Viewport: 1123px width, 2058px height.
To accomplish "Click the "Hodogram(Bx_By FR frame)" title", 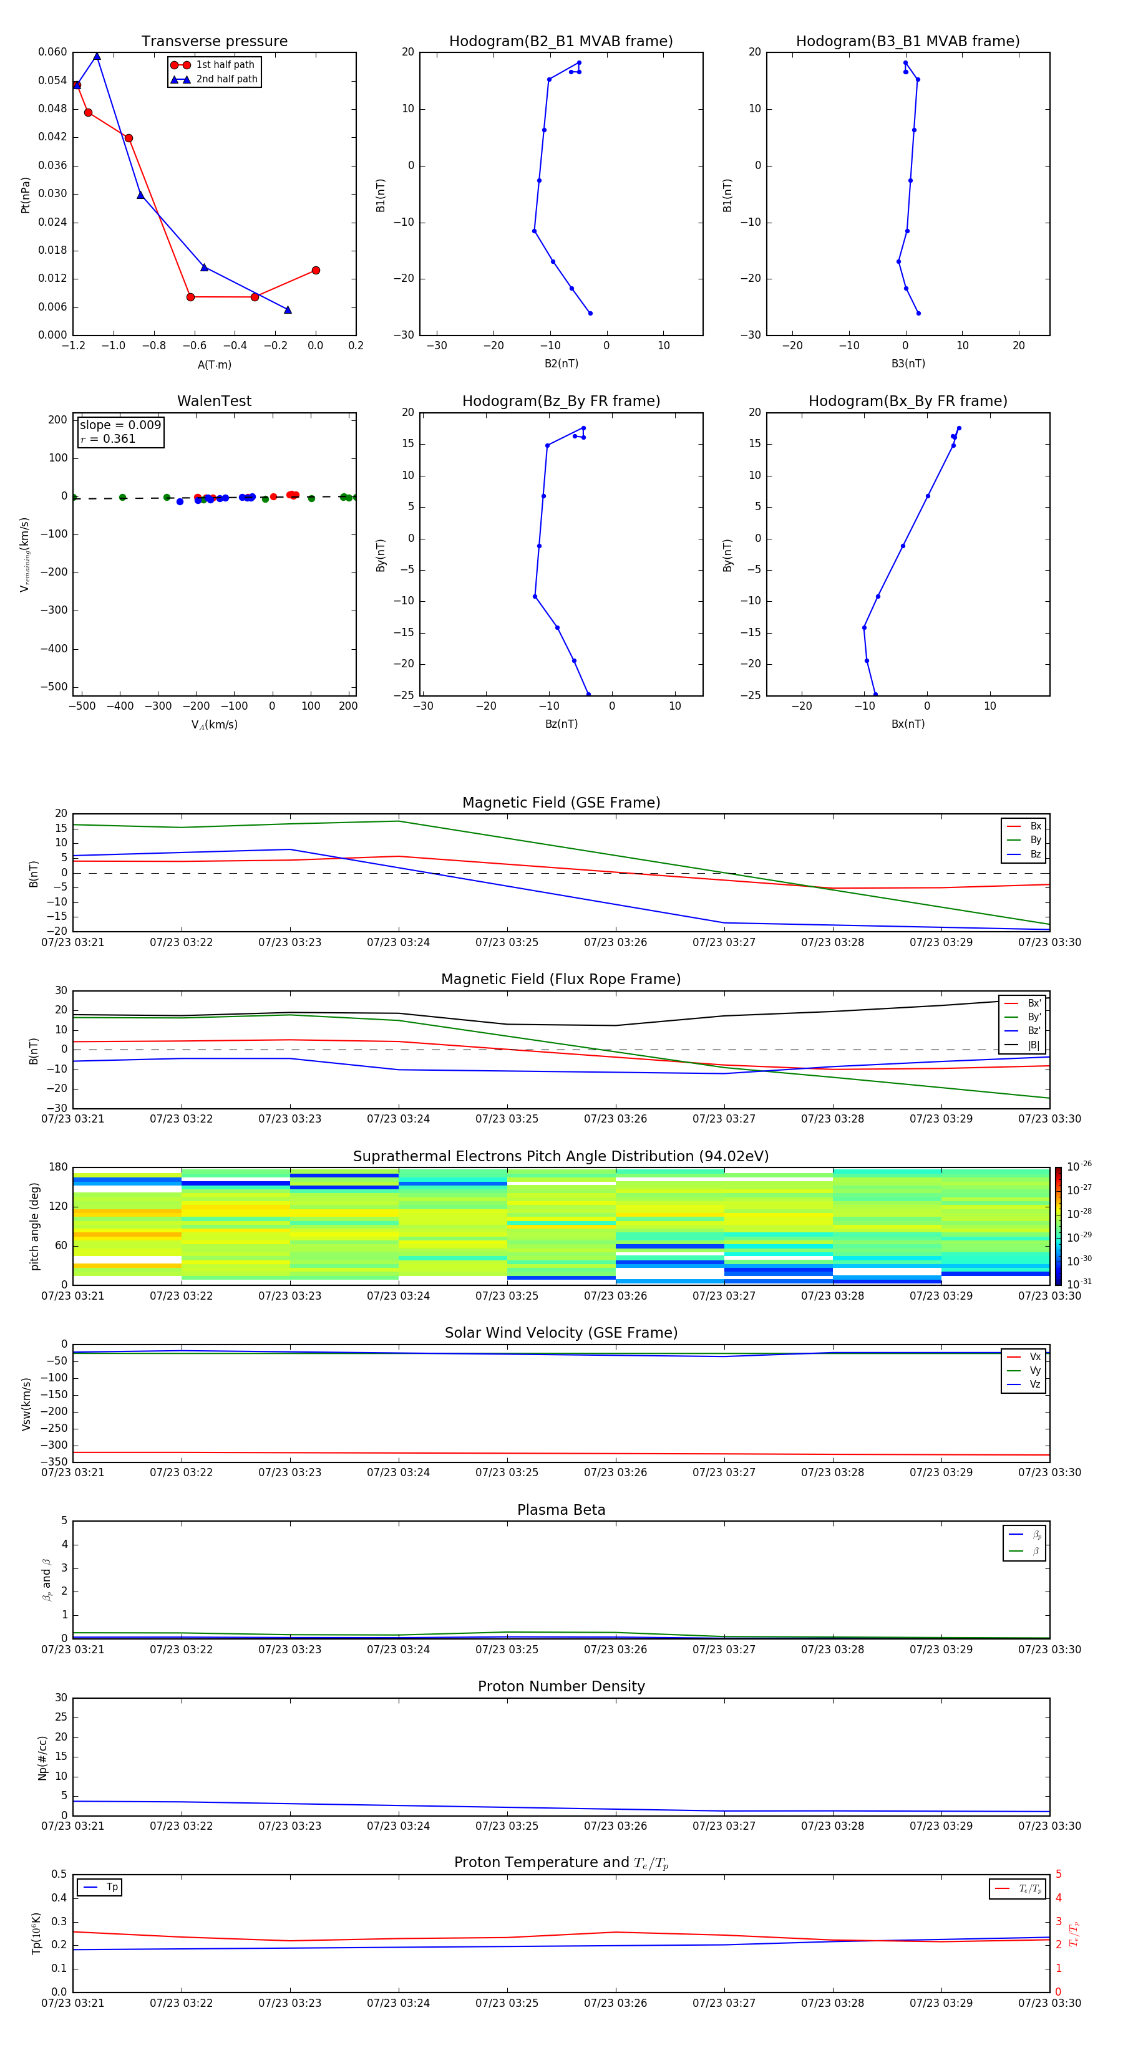I will pos(908,401).
